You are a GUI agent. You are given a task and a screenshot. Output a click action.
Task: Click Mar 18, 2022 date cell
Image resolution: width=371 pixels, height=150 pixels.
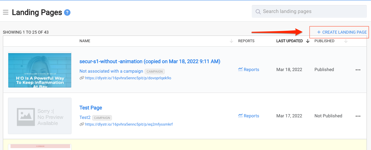[x=289, y=69]
